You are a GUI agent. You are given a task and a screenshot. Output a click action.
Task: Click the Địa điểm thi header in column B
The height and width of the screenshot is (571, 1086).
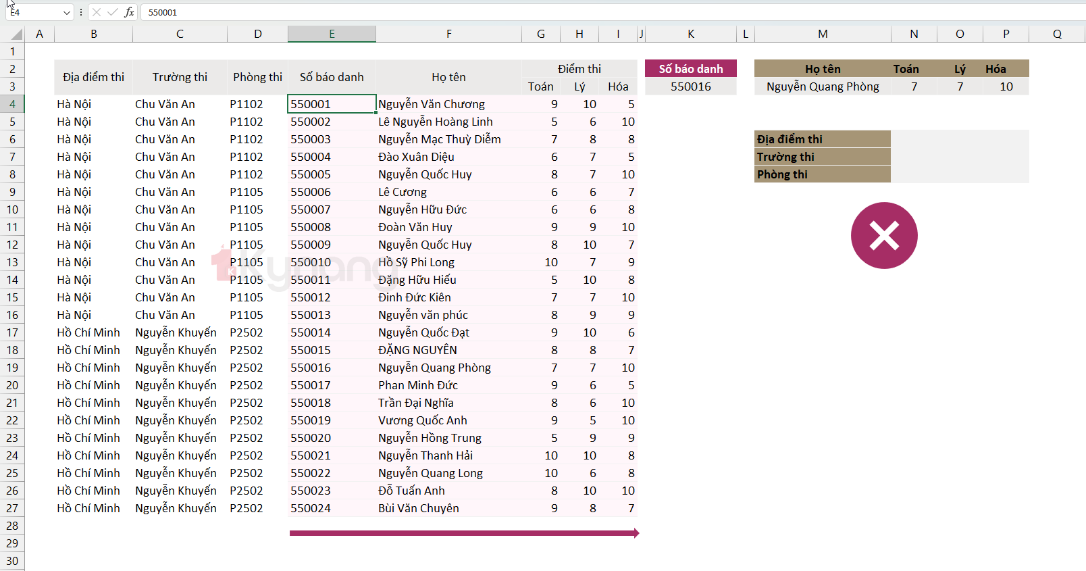click(93, 77)
